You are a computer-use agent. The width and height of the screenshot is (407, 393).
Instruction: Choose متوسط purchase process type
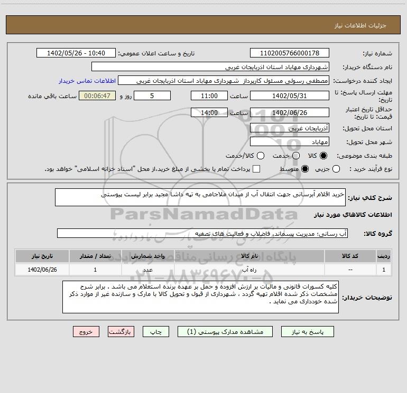pos(305,169)
